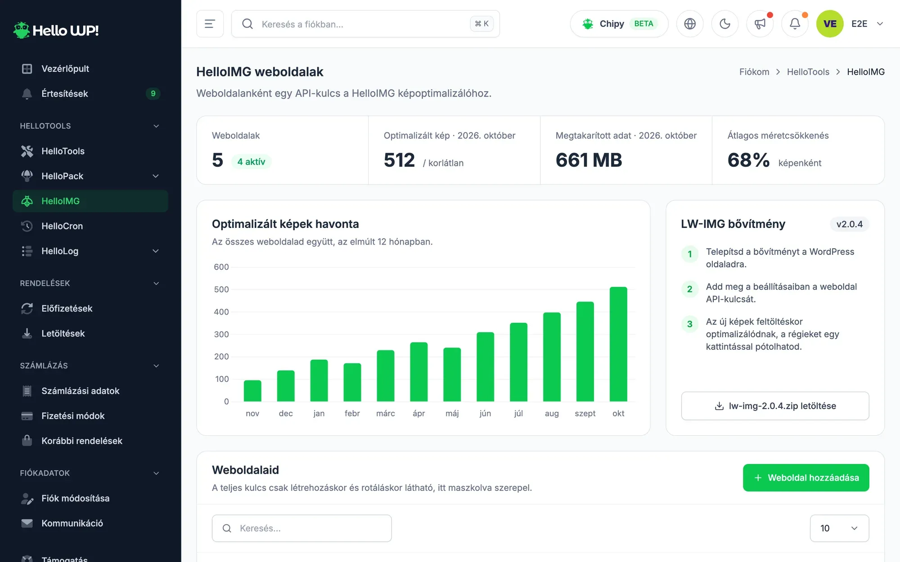This screenshot has width=900, height=562.
Task: Click the HelloCron clock icon
Action: [x=27, y=226]
